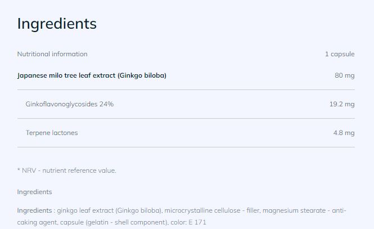The height and width of the screenshot is (229, 374).
Task: Click the large Ingredients heading
Action: [57, 24]
